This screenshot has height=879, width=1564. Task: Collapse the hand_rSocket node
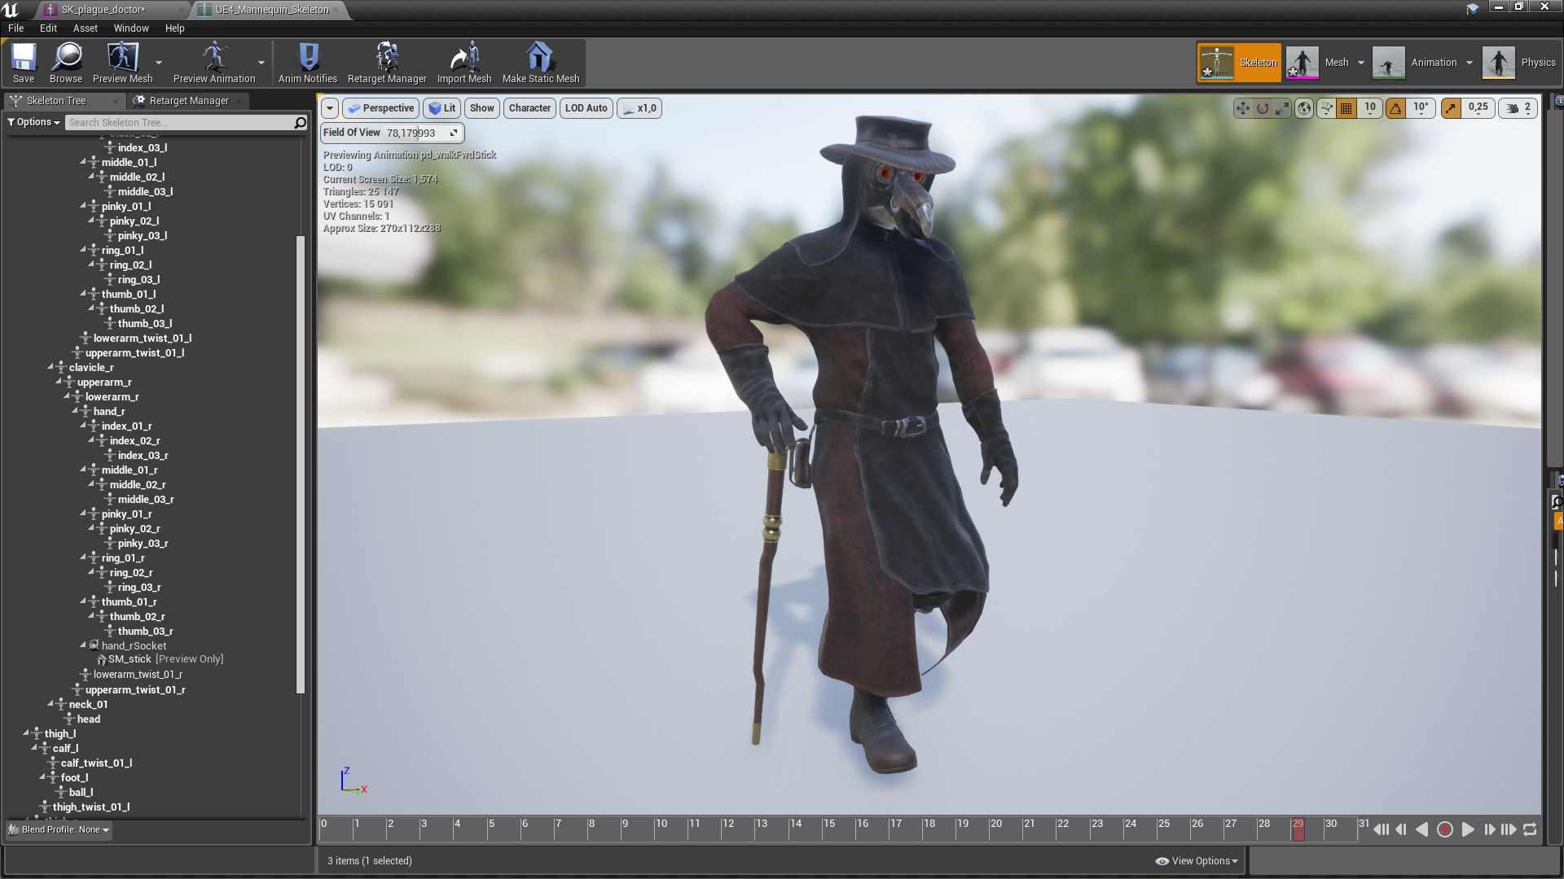(x=83, y=646)
